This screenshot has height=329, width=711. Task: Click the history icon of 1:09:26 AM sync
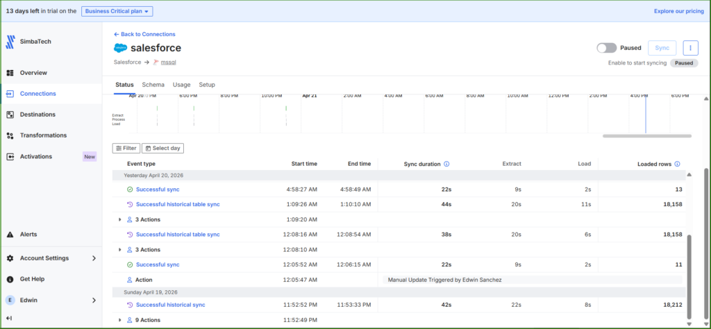pyautogui.click(x=130, y=204)
